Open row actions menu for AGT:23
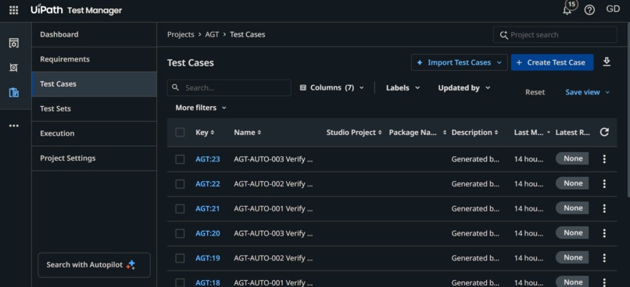Image resolution: width=630 pixels, height=287 pixels. tap(604, 159)
